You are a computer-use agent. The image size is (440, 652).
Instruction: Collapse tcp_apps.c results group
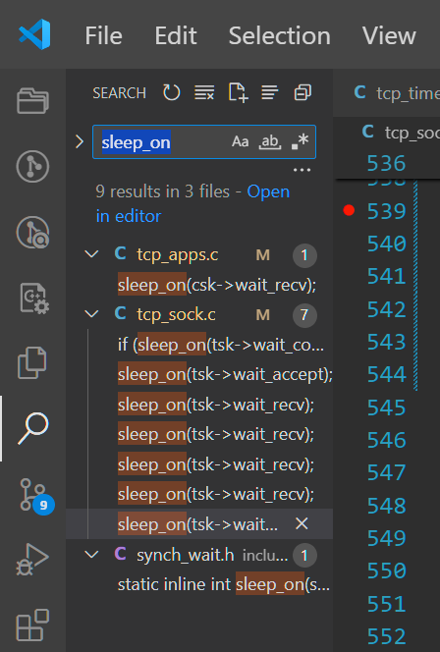pyautogui.click(x=91, y=254)
